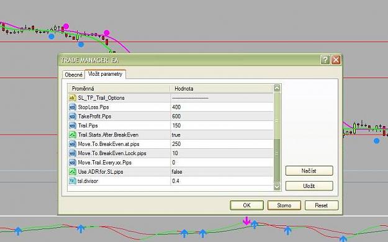This screenshot has height=242, width=388.
Task: Select the Trail.Pips variable name
Action: [x=88, y=126]
